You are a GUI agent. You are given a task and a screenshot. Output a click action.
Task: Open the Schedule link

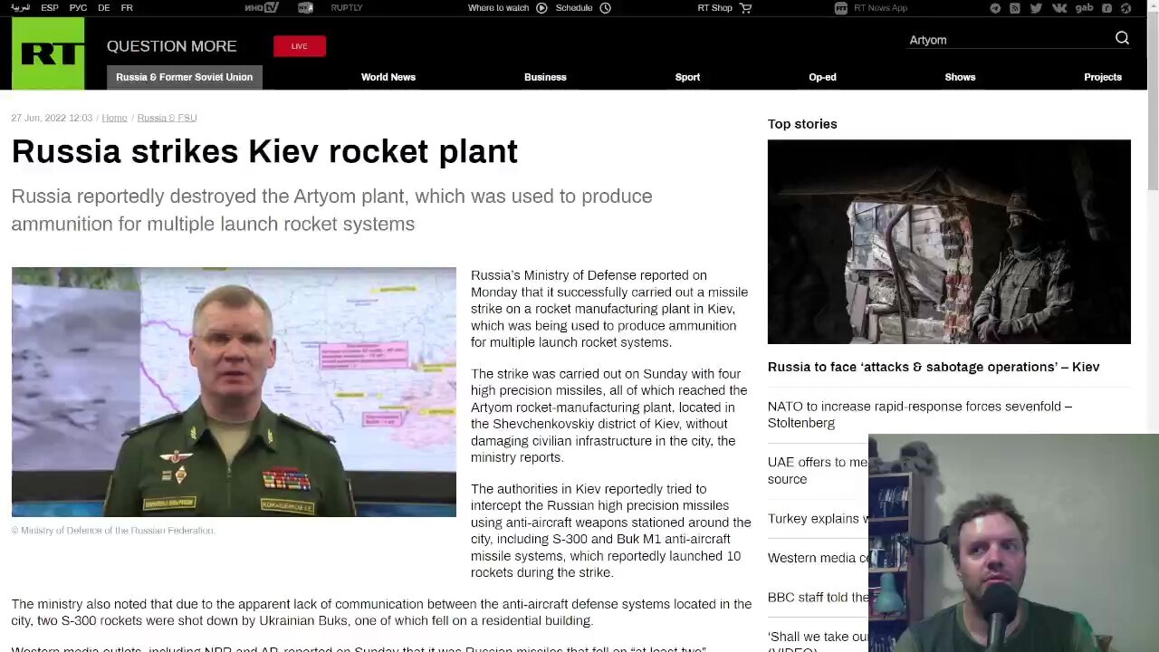(574, 8)
